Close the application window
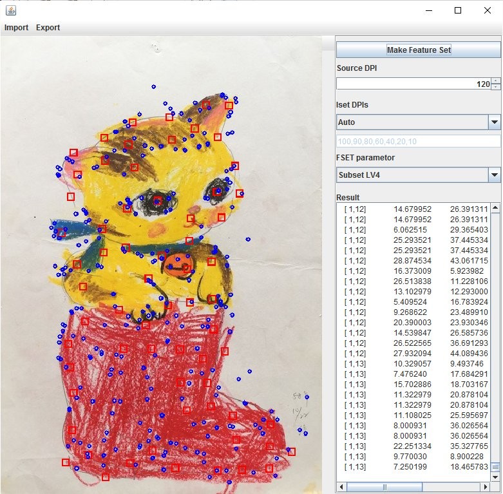Viewport: 503px width, 494px height. coord(488,10)
